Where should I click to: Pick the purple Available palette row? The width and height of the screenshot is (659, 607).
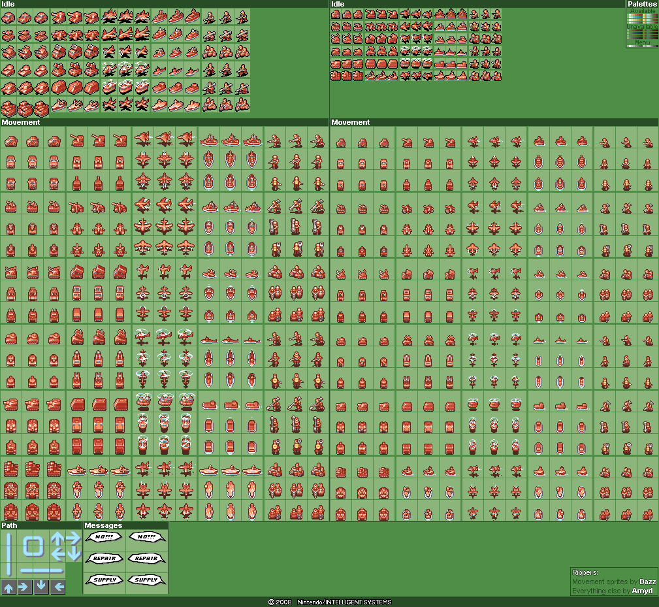coord(643,23)
